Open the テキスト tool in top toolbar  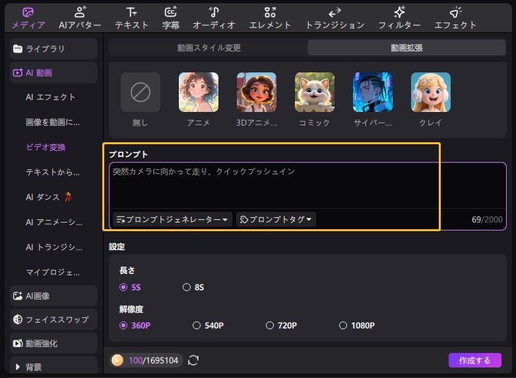[x=131, y=18]
